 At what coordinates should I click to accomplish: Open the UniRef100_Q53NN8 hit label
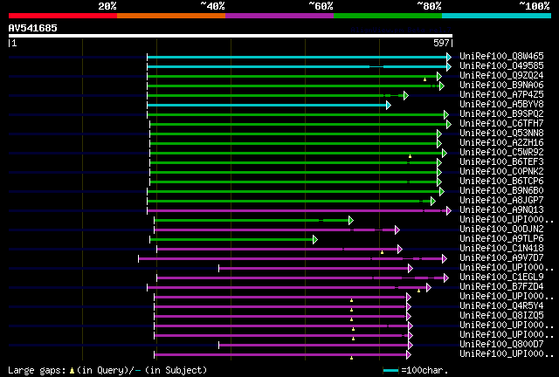pyautogui.click(x=501, y=134)
